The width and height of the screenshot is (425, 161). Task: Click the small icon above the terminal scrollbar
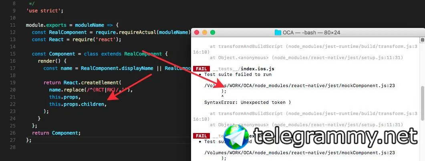tap(423, 40)
